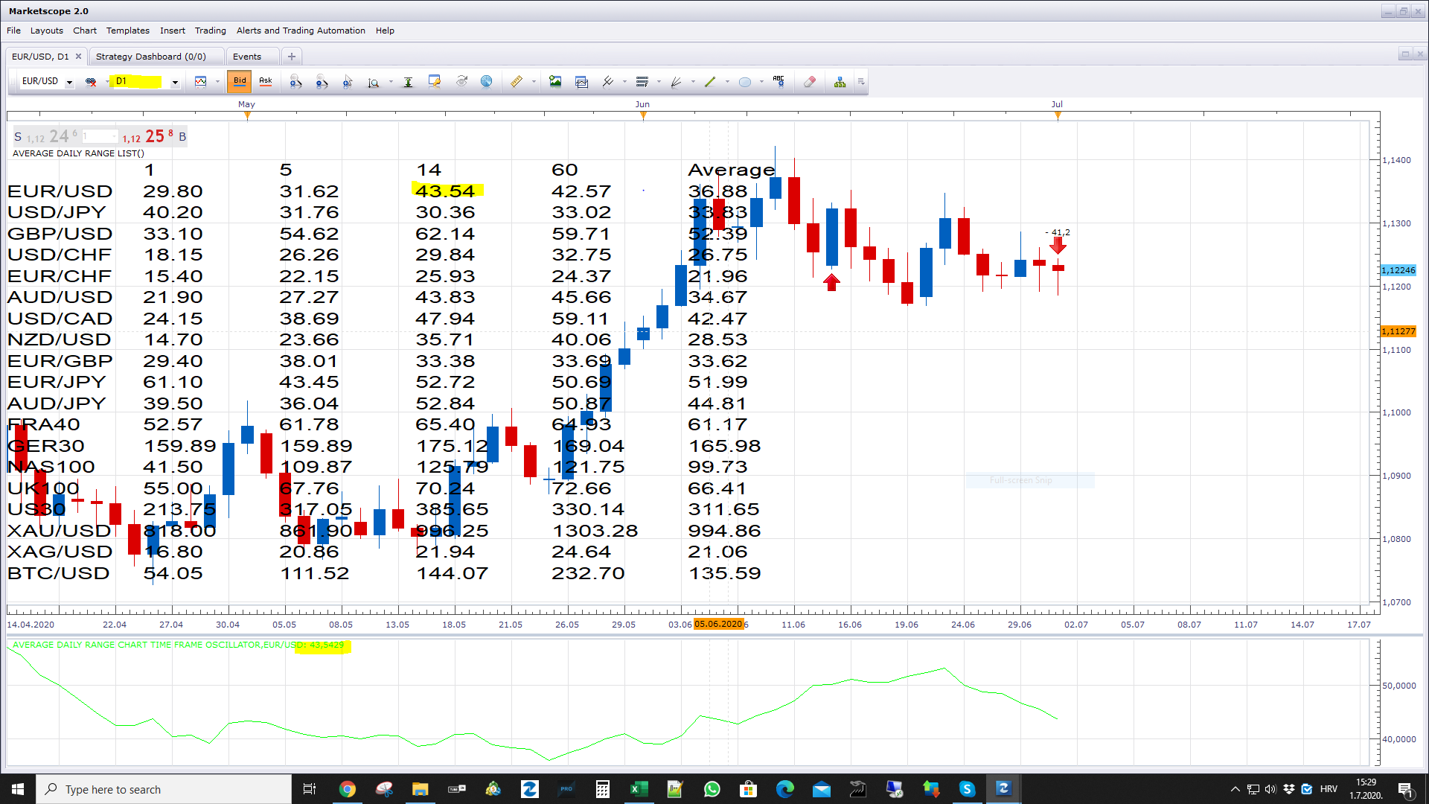Add a new tab with plus button

(x=292, y=57)
